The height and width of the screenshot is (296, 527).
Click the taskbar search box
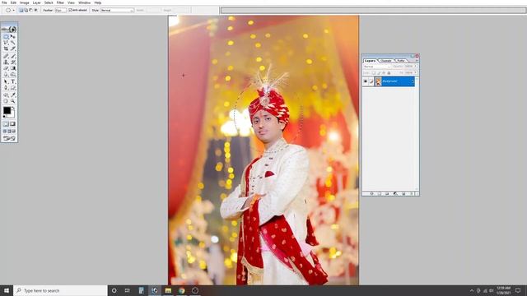coord(60,290)
